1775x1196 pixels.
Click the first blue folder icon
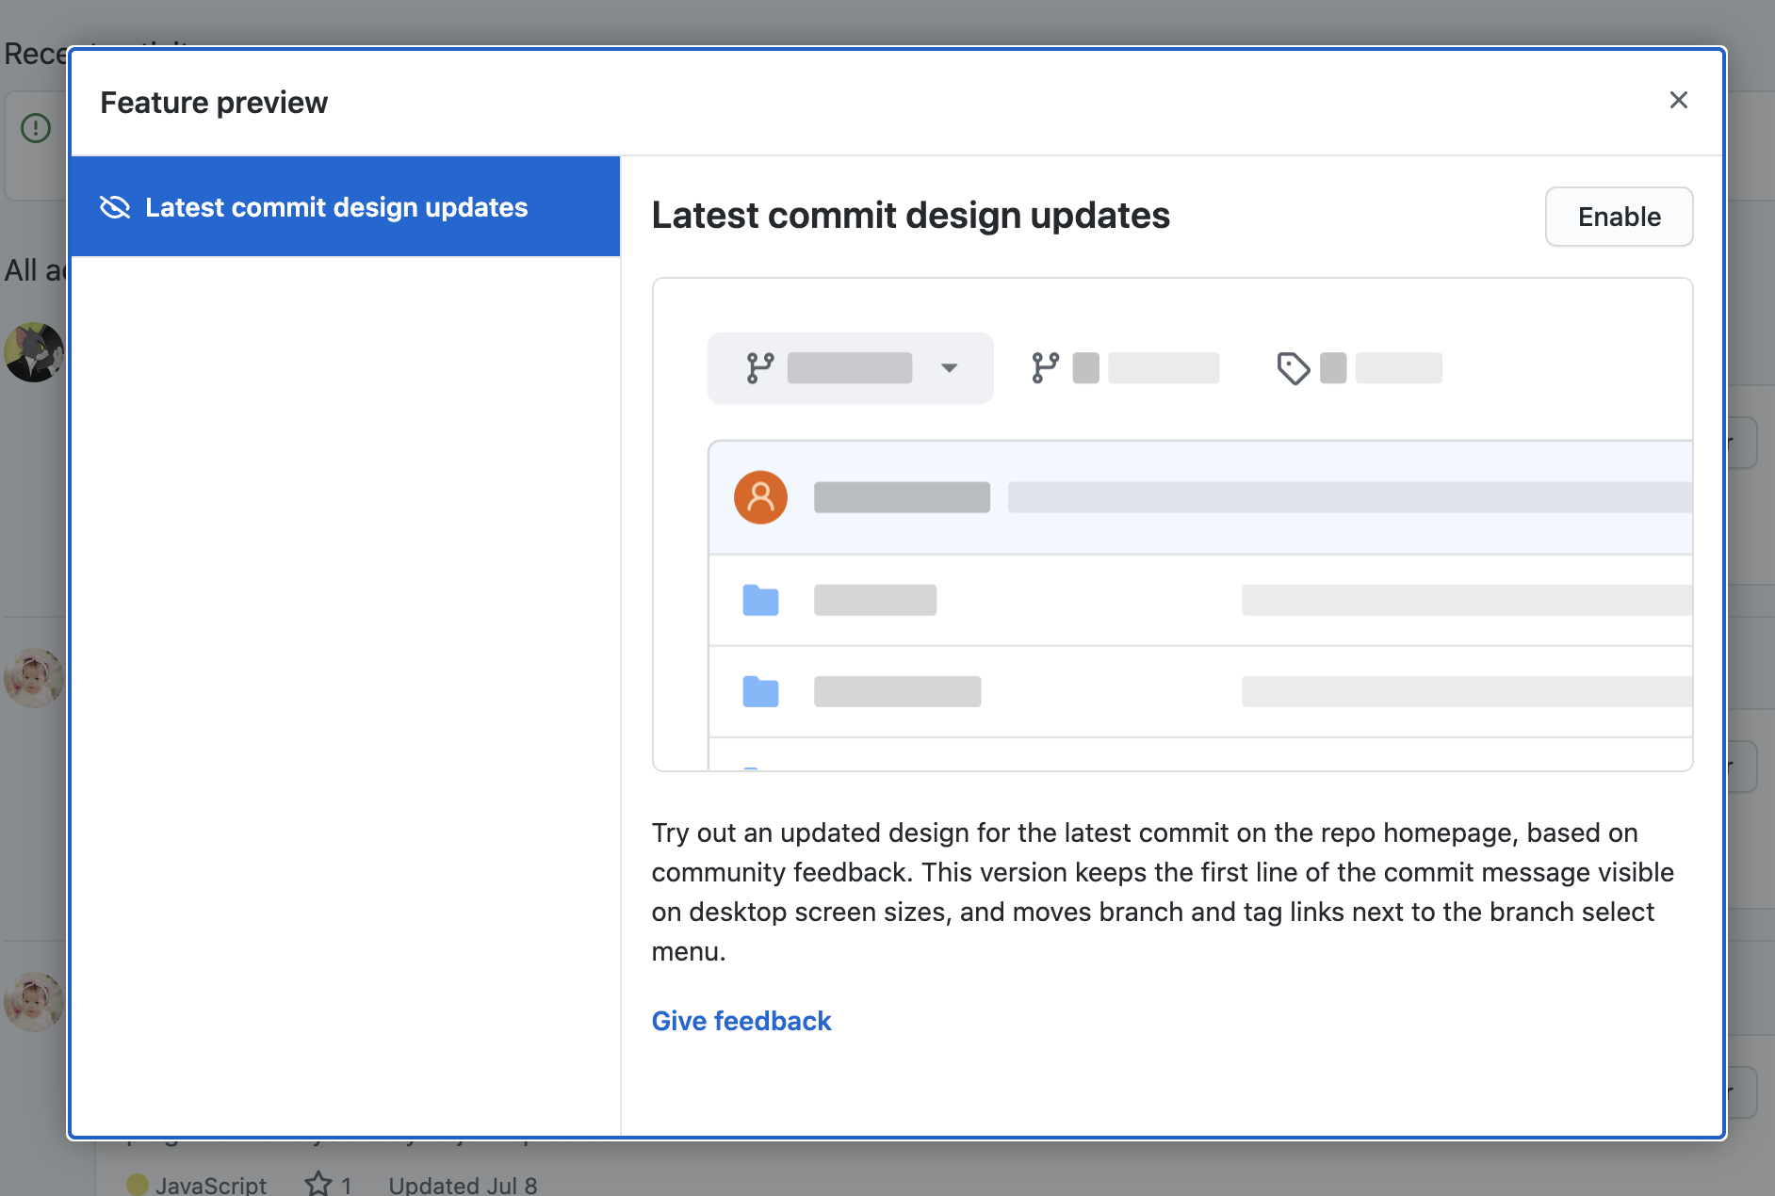(x=760, y=600)
